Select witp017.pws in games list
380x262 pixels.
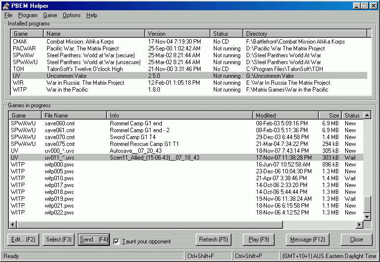coord(186,185)
